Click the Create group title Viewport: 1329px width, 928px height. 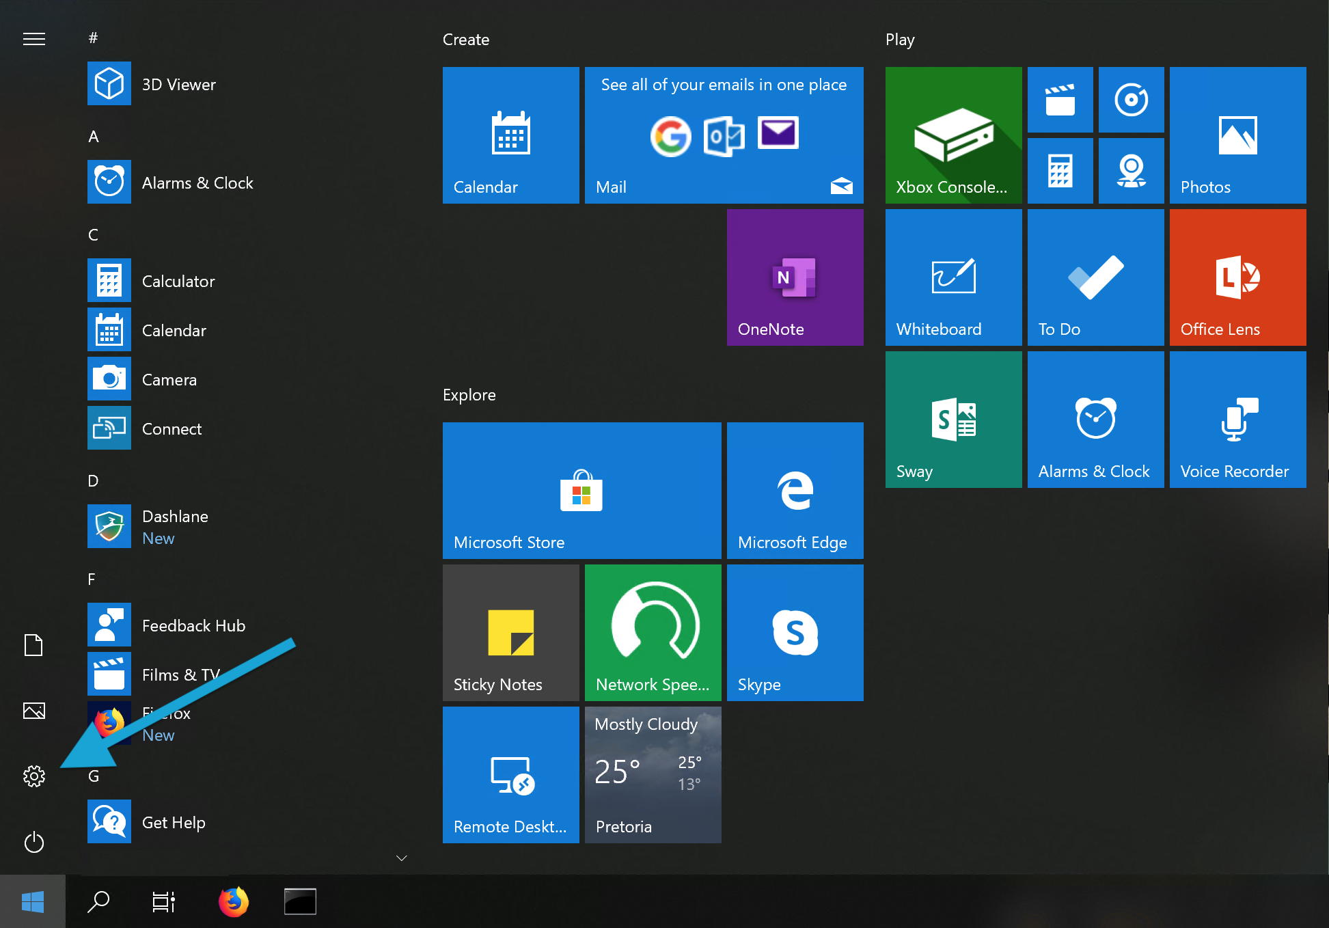[466, 39]
